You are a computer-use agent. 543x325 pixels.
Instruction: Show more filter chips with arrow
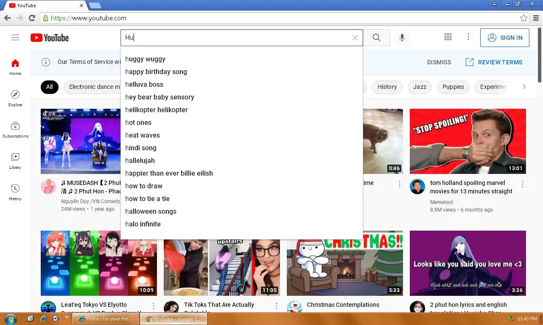[x=524, y=87]
